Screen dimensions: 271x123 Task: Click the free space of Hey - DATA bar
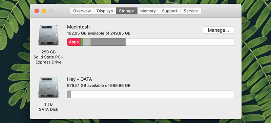[x=152, y=94]
